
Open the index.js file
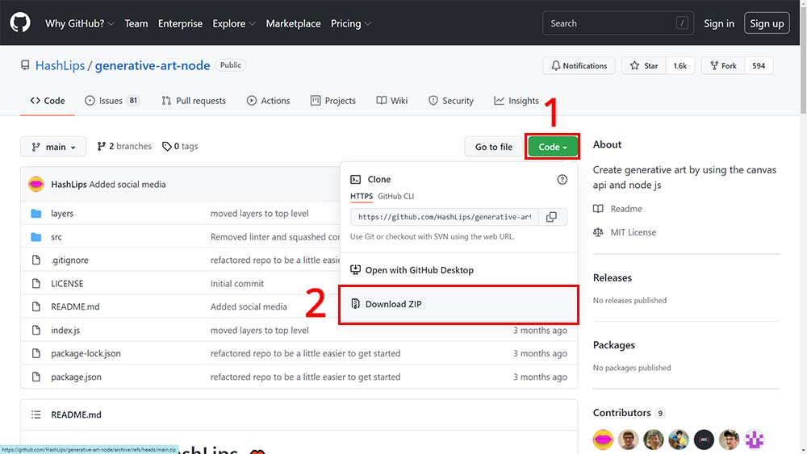coord(65,331)
